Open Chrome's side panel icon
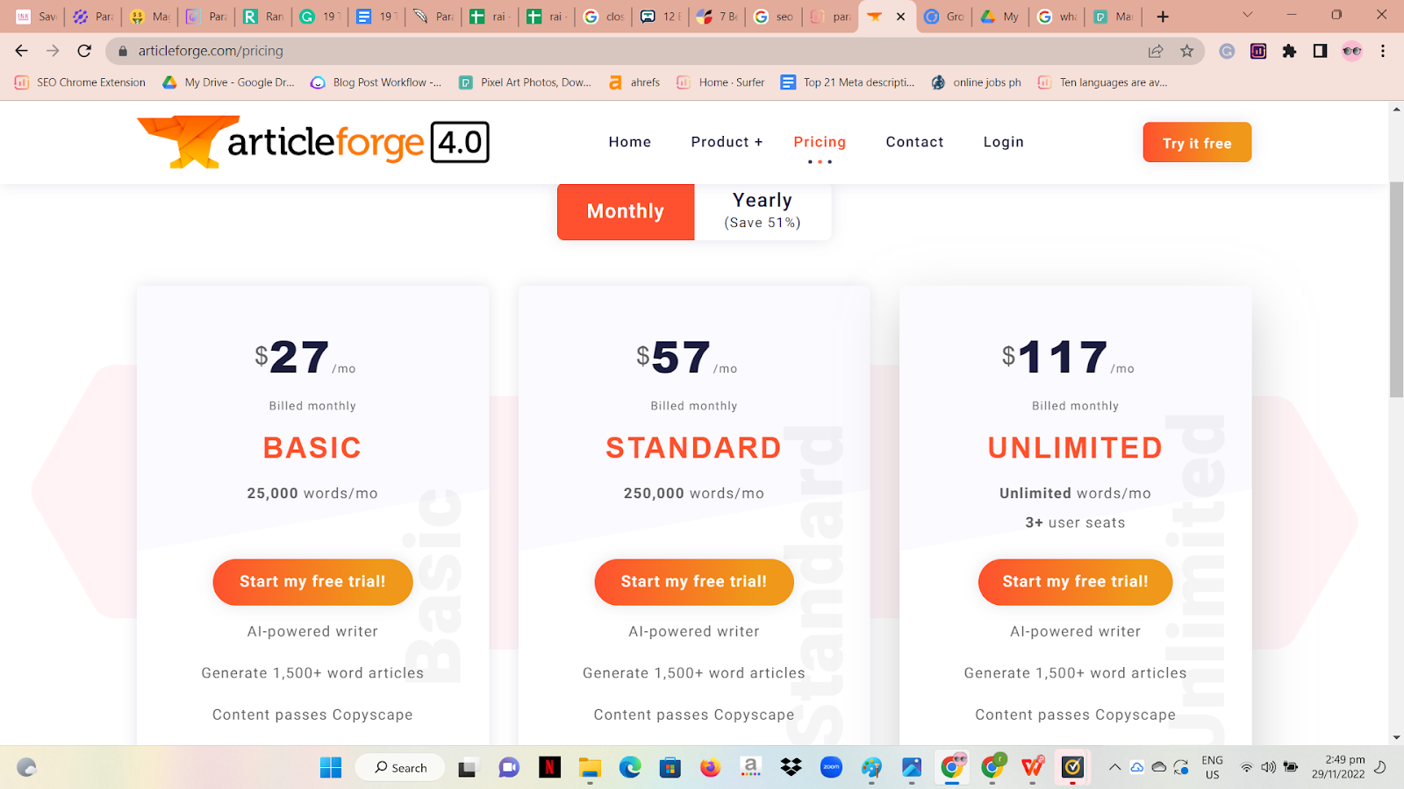This screenshot has height=789, width=1404. (x=1320, y=51)
